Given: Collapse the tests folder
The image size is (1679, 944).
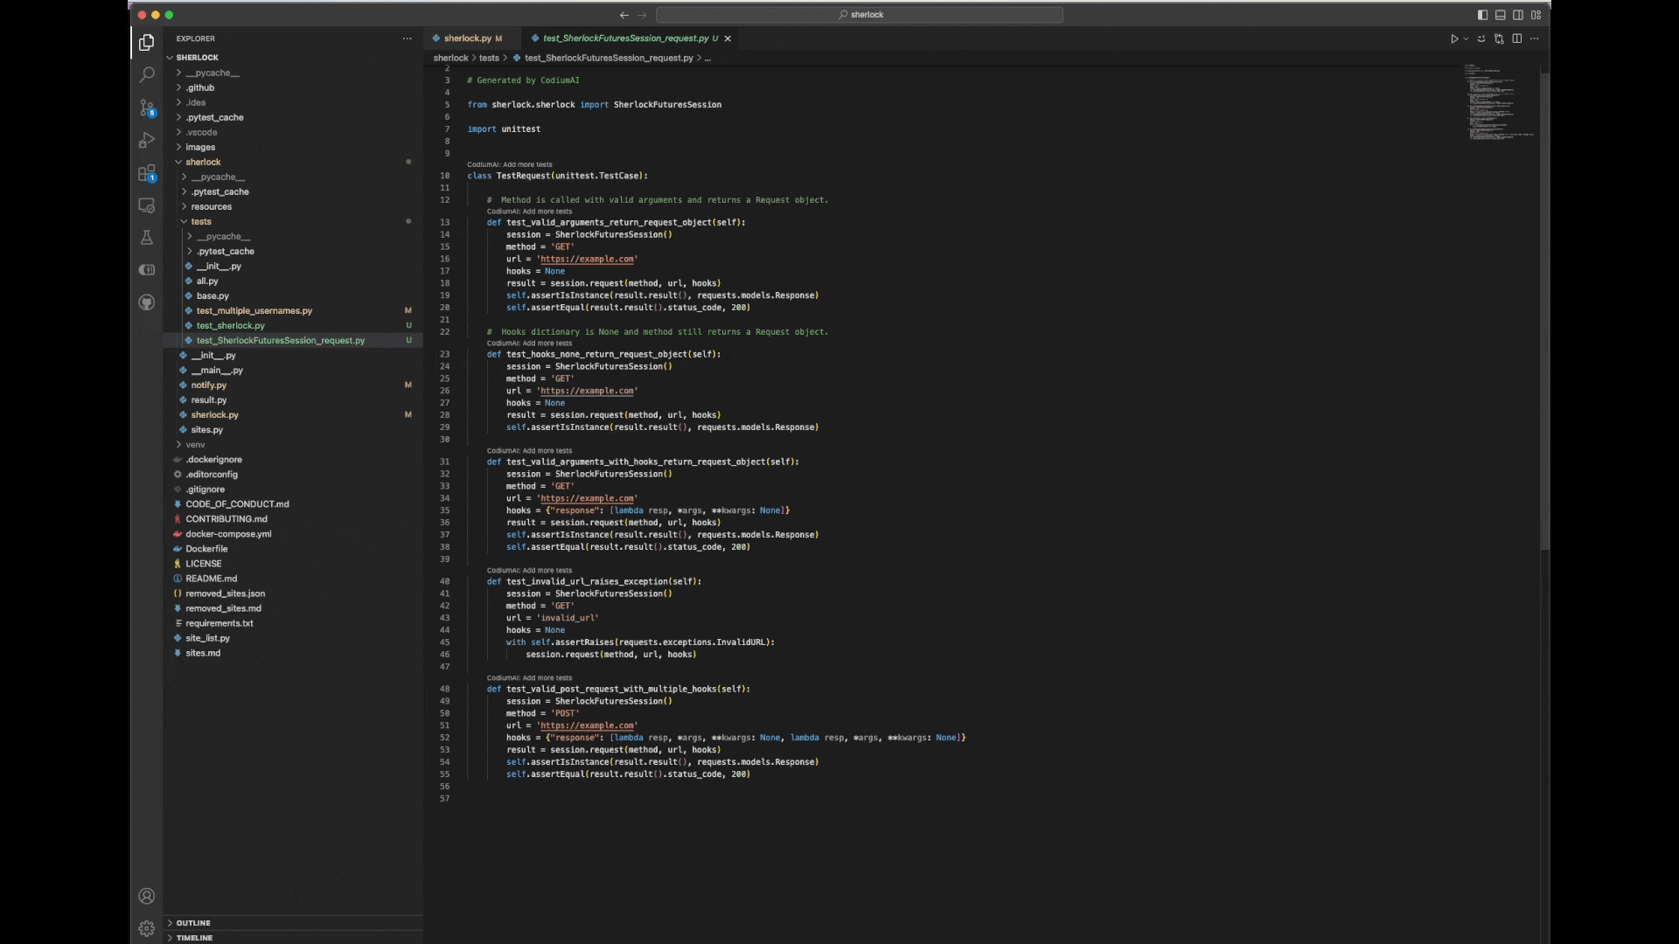Looking at the screenshot, I should 201,222.
